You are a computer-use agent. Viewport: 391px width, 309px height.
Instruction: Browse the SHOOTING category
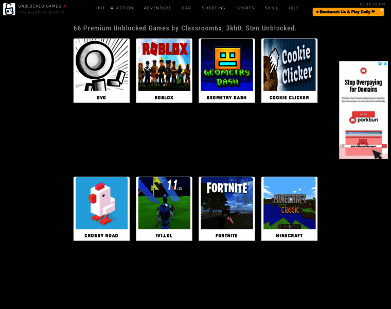(214, 8)
